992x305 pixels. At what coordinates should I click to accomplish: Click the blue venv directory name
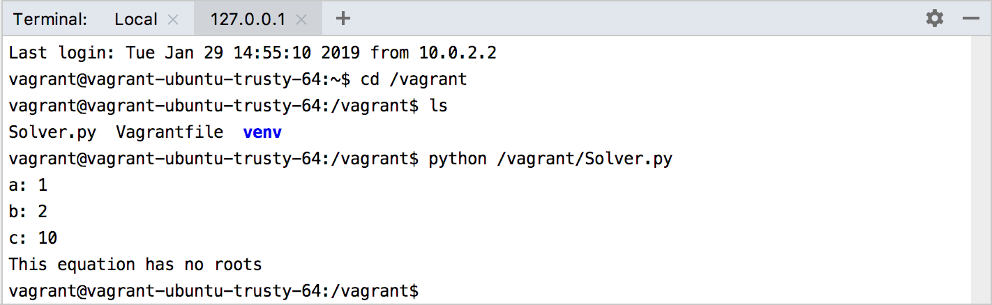coord(262,132)
